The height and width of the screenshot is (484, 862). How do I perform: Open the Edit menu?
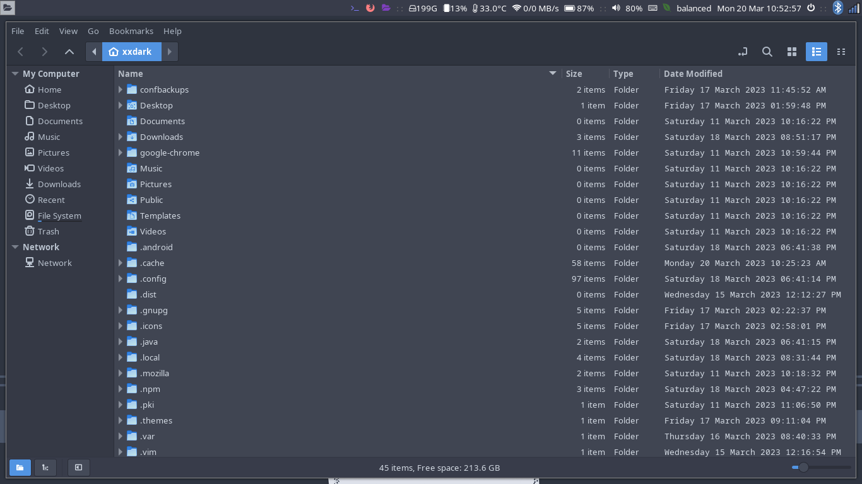(x=42, y=31)
